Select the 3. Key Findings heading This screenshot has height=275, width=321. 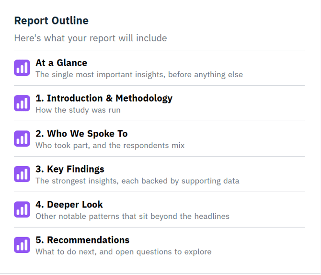click(70, 169)
